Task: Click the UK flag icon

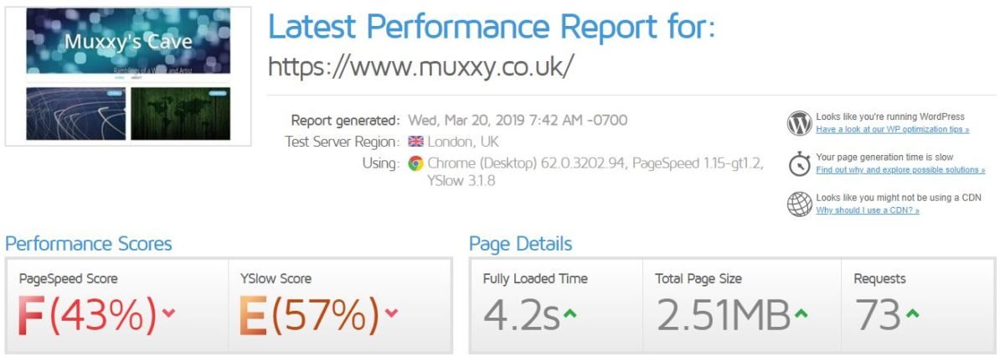Action: pos(415,142)
